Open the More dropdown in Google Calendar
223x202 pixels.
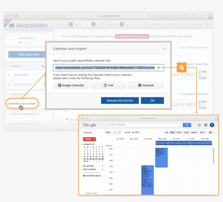(203, 132)
